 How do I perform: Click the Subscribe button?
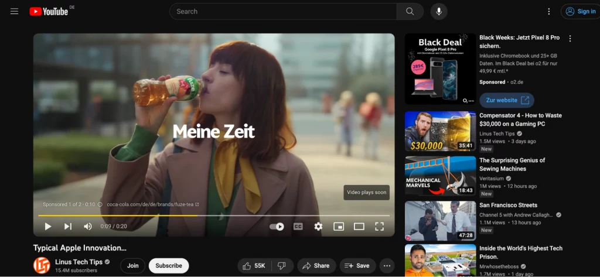click(169, 265)
